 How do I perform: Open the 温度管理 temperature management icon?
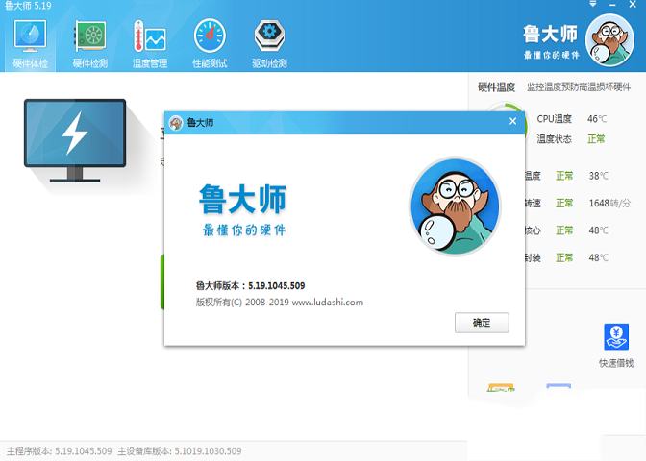pos(149,42)
